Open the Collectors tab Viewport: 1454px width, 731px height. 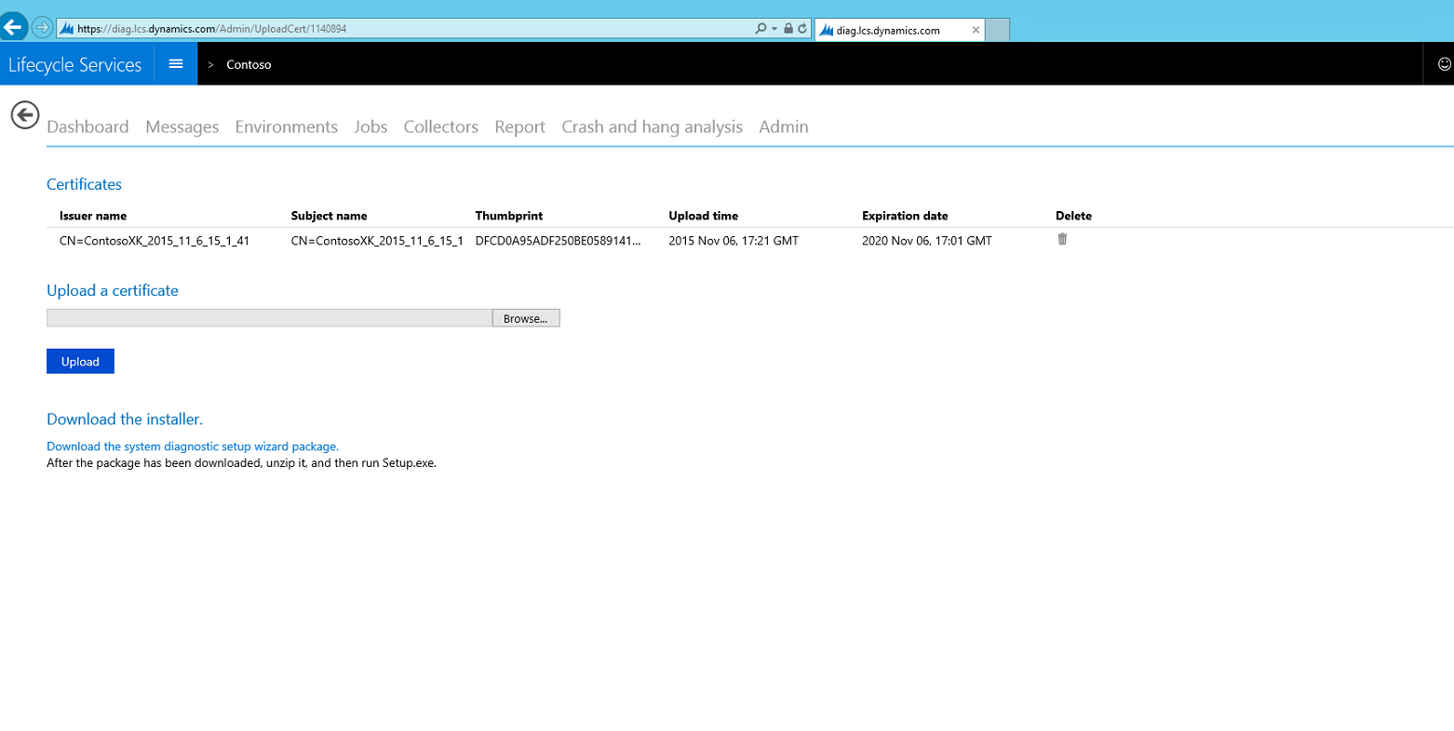pyautogui.click(x=441, y=127)
